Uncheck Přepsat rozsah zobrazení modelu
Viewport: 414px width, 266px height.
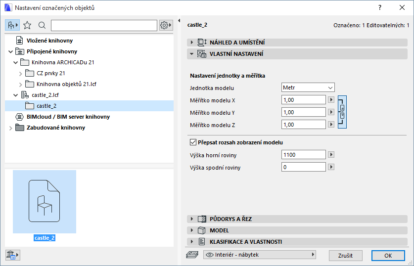[193, 142]
